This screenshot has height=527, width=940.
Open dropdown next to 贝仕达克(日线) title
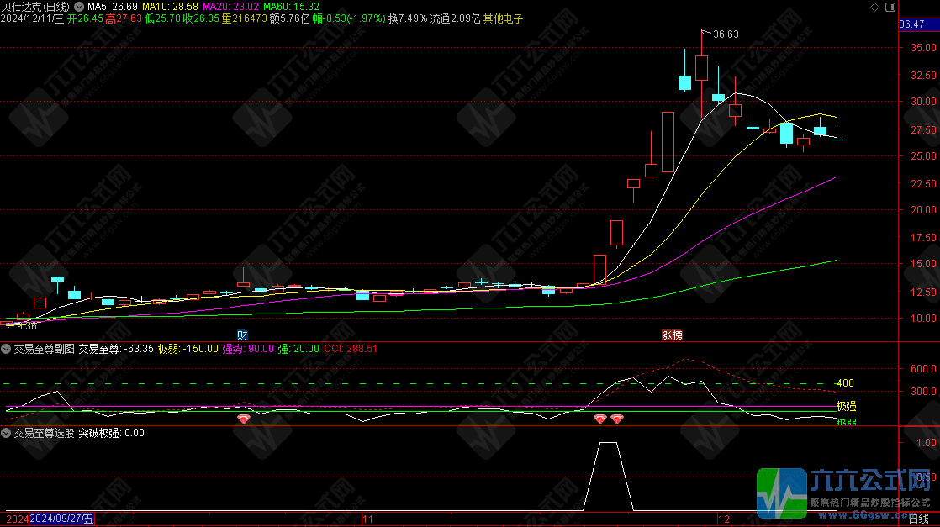pos(79,6)
